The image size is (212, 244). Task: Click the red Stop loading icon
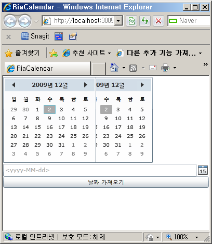(158, 21)
